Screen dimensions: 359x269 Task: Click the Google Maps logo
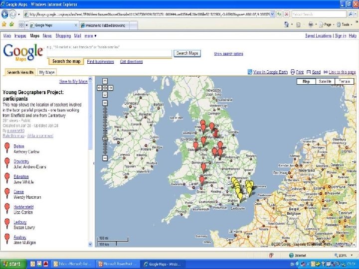23,53
